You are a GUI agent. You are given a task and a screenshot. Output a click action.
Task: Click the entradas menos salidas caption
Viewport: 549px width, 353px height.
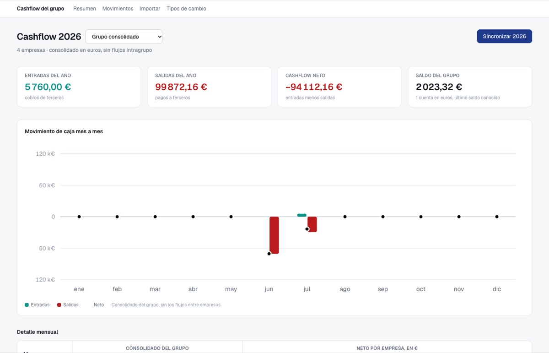click(x=310, y=98)
